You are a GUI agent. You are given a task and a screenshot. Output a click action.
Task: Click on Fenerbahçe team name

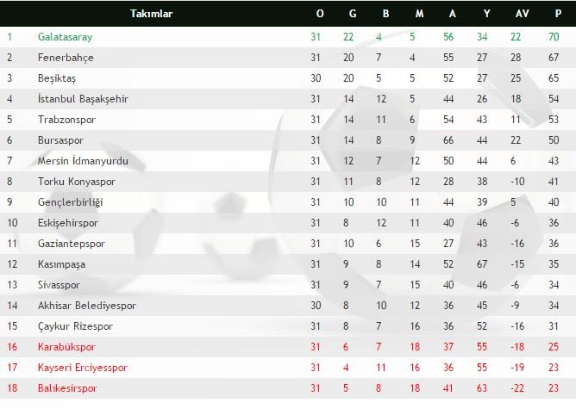[x=66, y=58]
